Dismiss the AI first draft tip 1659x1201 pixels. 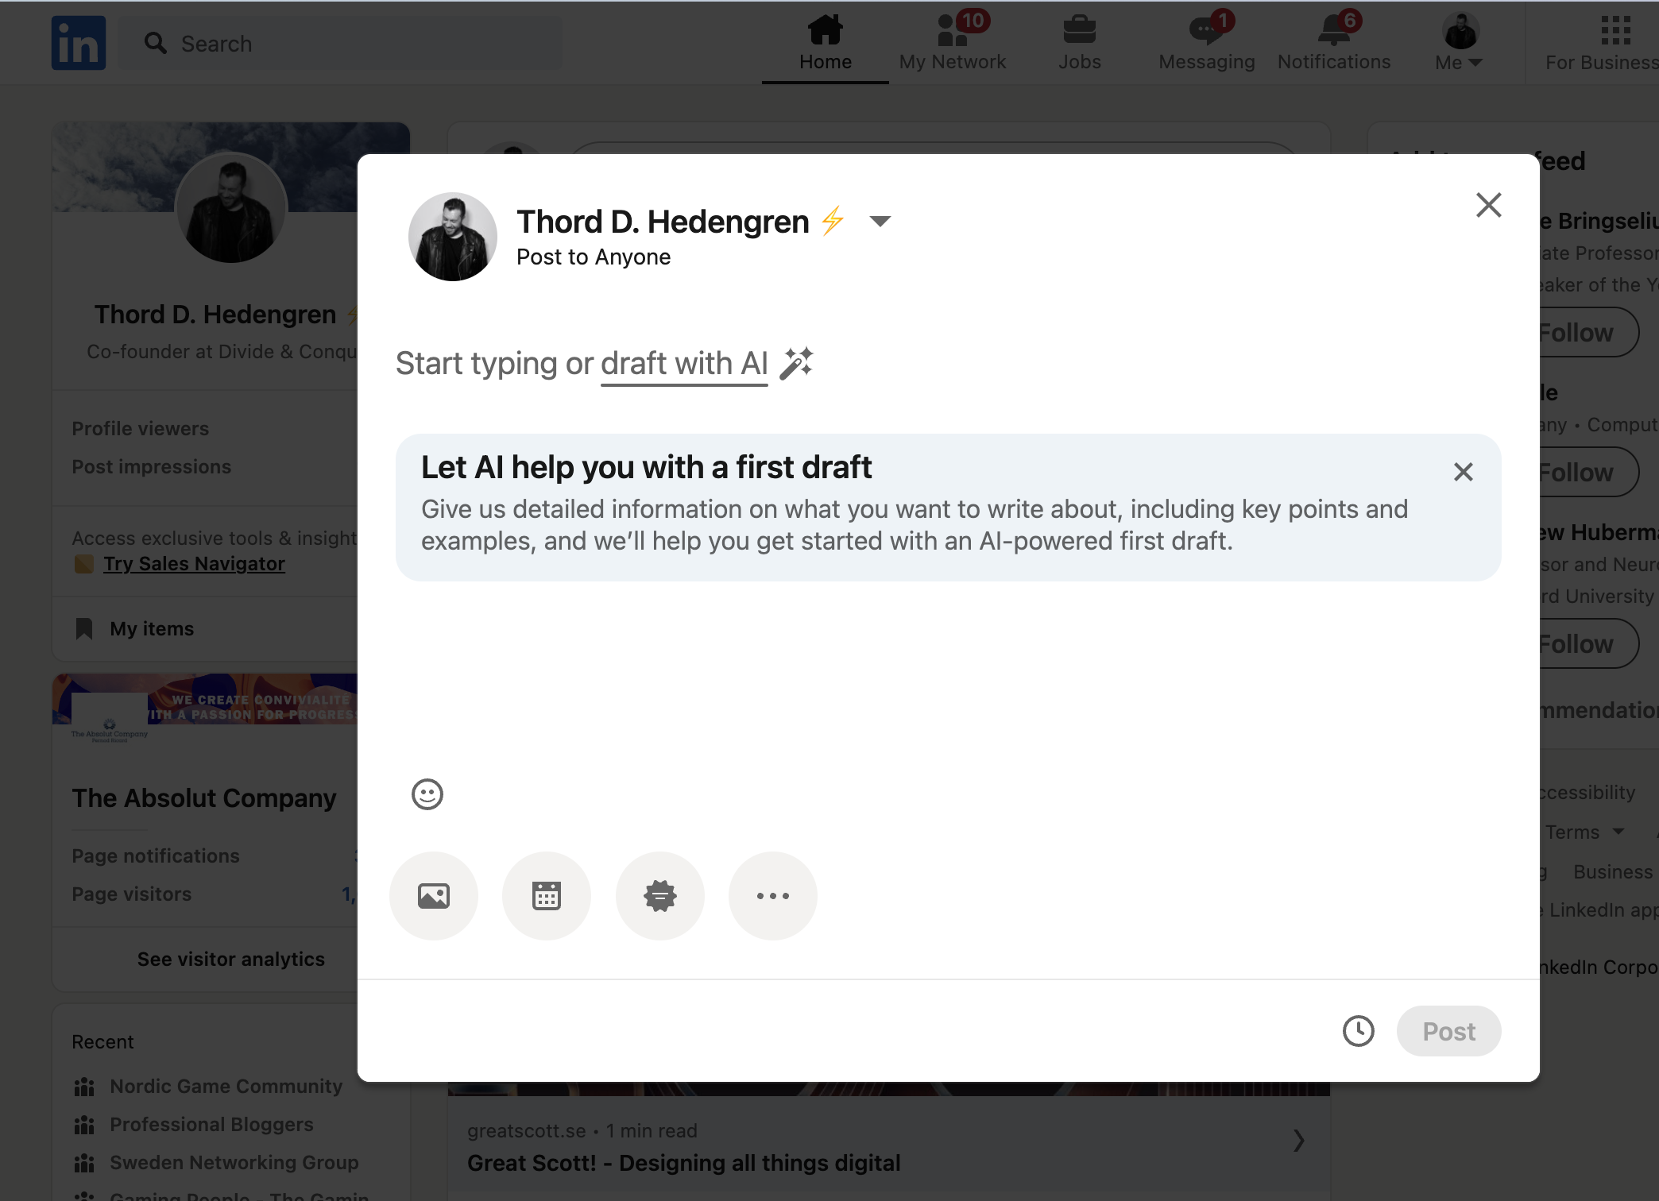[1464, 472]
